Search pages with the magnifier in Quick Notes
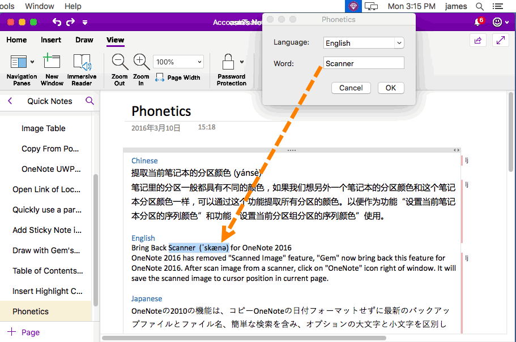Screen dimensions: 516x342 click(x=89, y=101)
